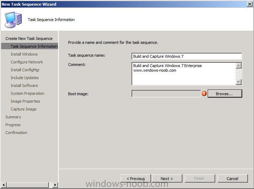Click the left arrow of sidebar scrollbar
The height and width of the screenshot is (189, 254).
4,185
